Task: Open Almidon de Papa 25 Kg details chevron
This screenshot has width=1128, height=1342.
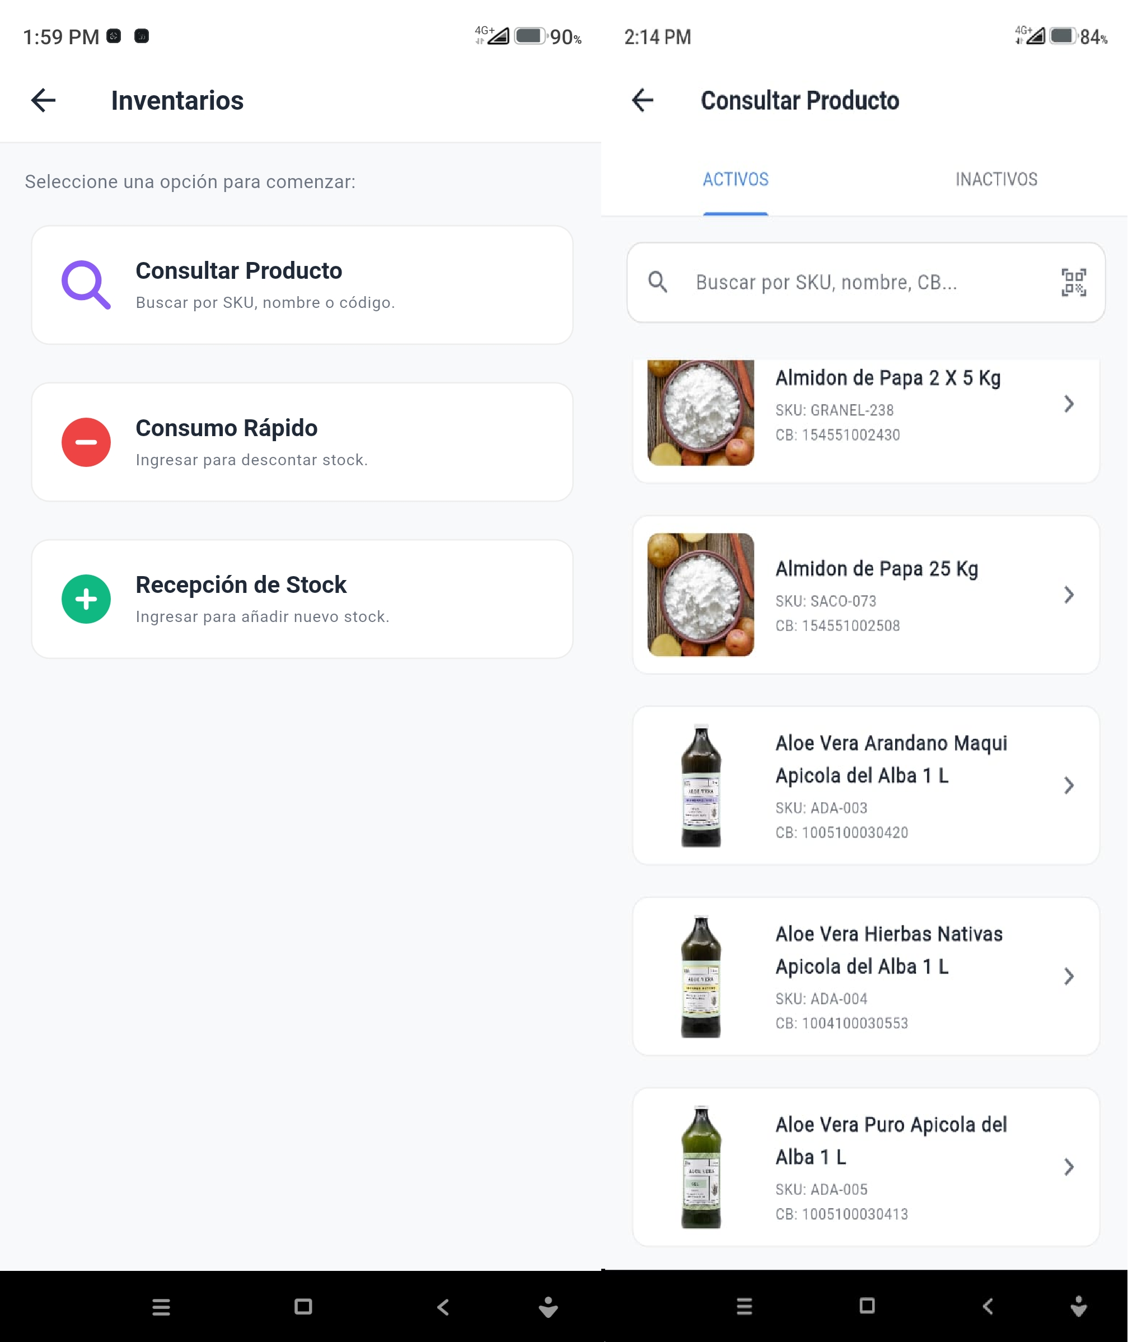Action: click(1069, 595)
